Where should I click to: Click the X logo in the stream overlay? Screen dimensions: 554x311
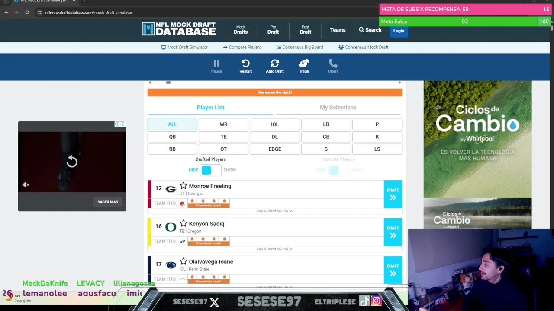214,302
